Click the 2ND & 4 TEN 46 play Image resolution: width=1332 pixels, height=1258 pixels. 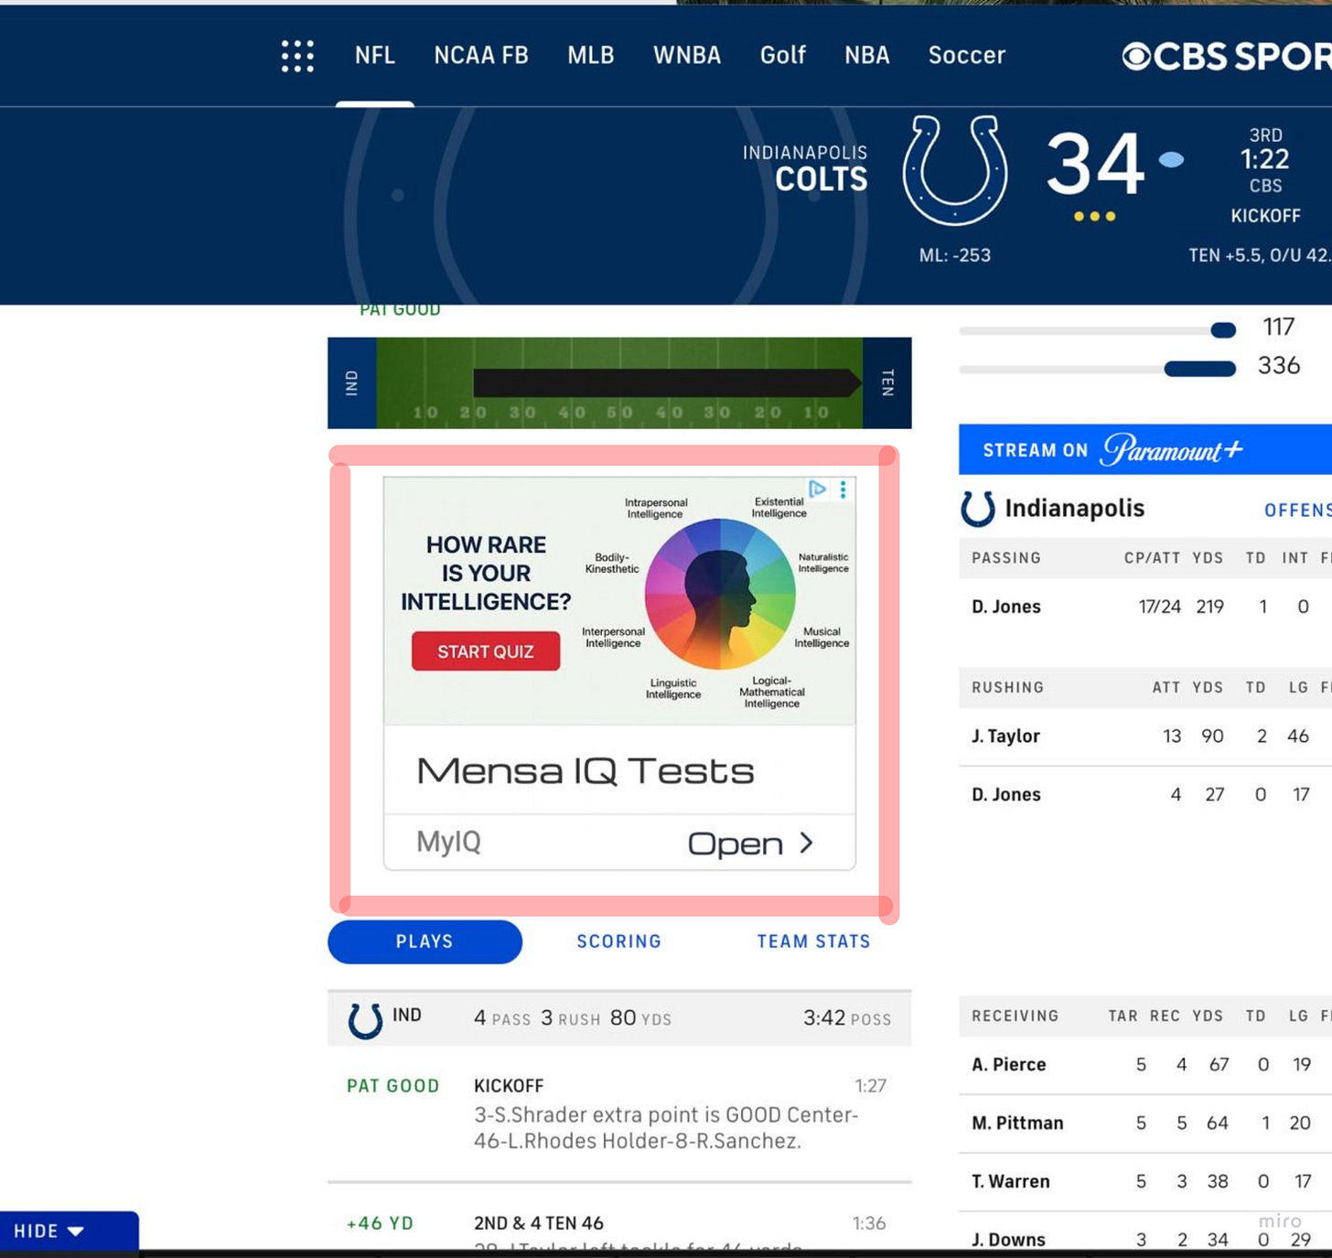point(539,1223)
